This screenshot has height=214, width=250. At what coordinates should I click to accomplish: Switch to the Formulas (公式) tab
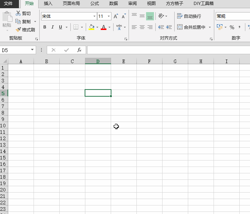[x=95, y=4]
